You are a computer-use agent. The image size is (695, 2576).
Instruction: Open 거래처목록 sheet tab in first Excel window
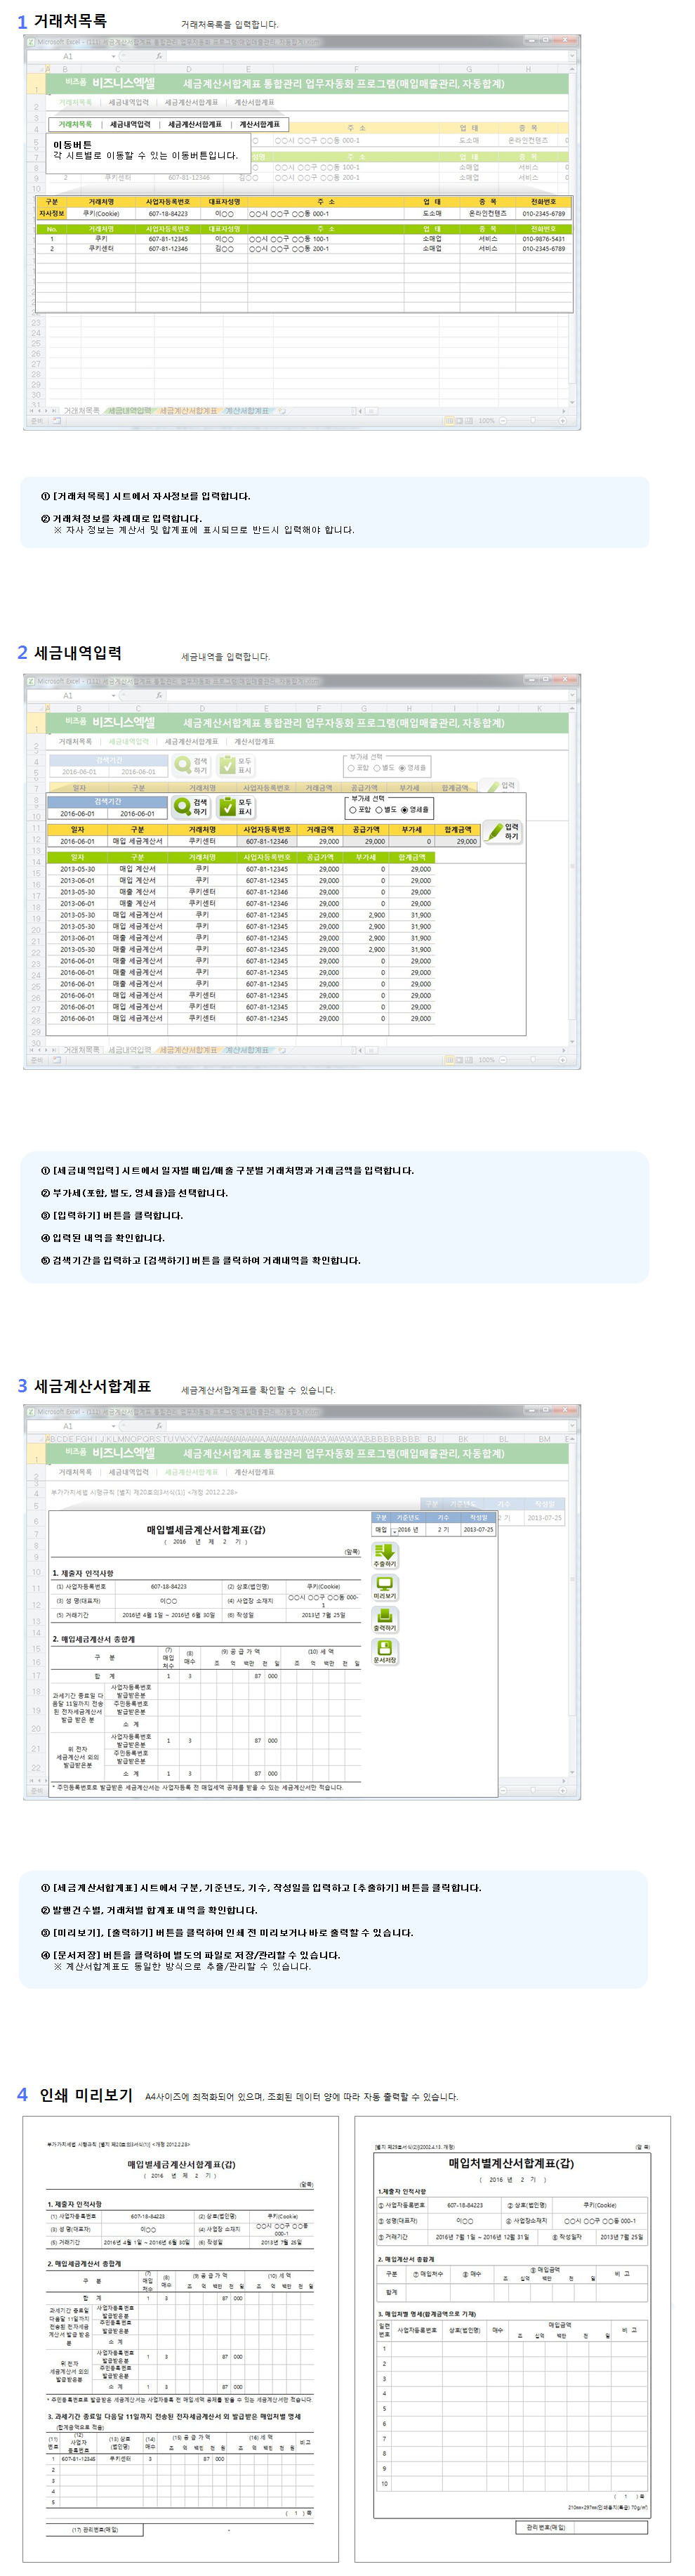82,411
